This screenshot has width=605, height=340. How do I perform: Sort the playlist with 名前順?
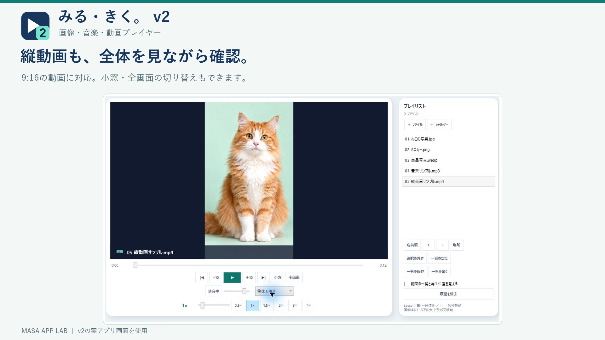pos(412,245)
